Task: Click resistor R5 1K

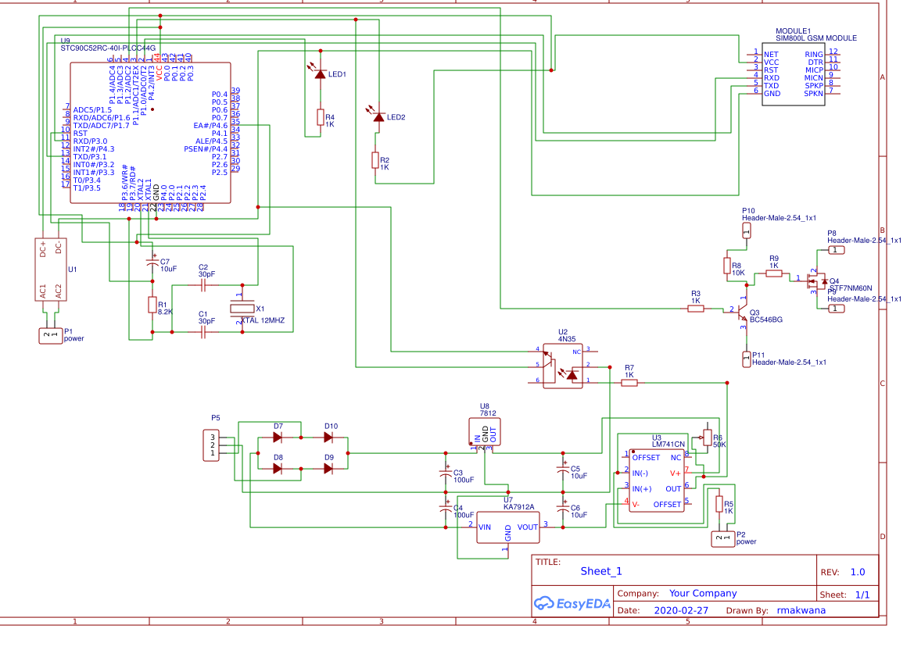Action: [719, 504]
